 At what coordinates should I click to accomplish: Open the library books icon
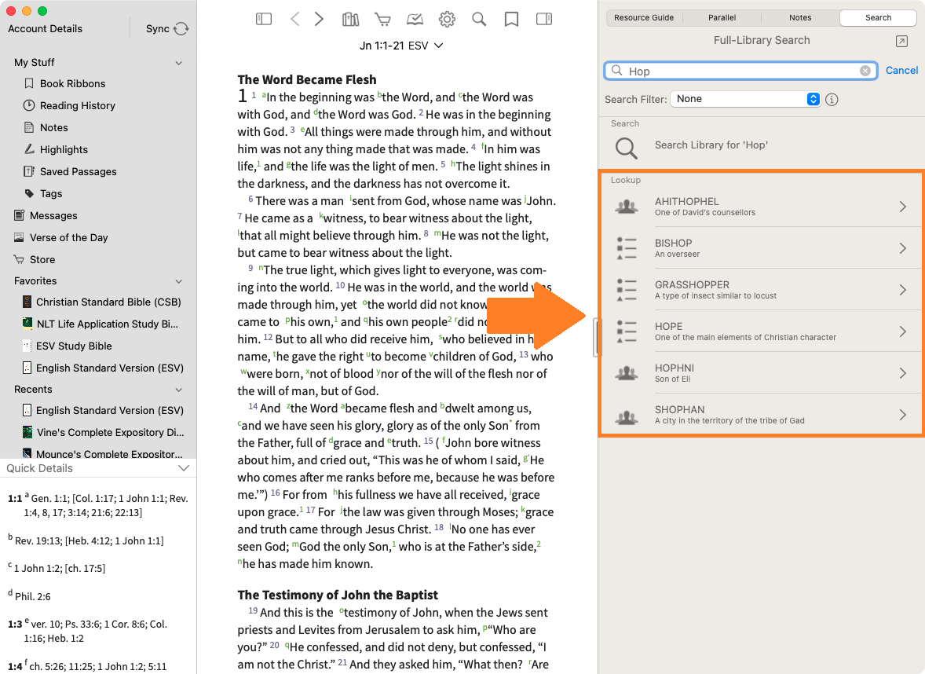(351, 19)
